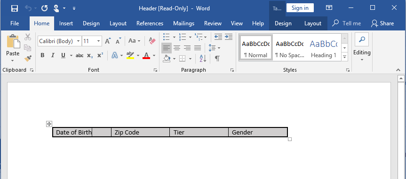Toggle Italic formatting
The width and height of the screenshot is (406, 179).
tap(53, 55)
